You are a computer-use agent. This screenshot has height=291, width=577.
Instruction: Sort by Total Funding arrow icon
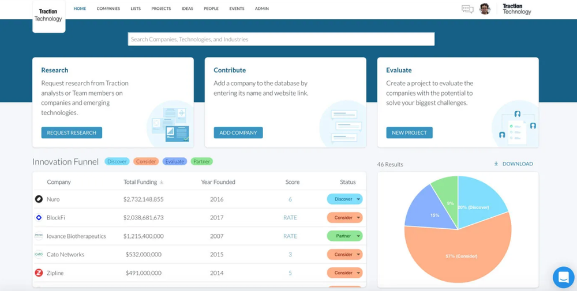tap(162, 182)
